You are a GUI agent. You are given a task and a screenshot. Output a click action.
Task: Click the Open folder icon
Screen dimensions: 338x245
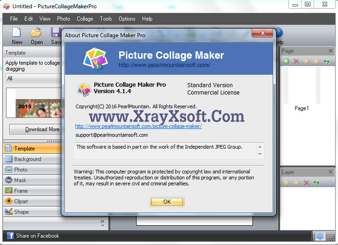tap(36, 32)
